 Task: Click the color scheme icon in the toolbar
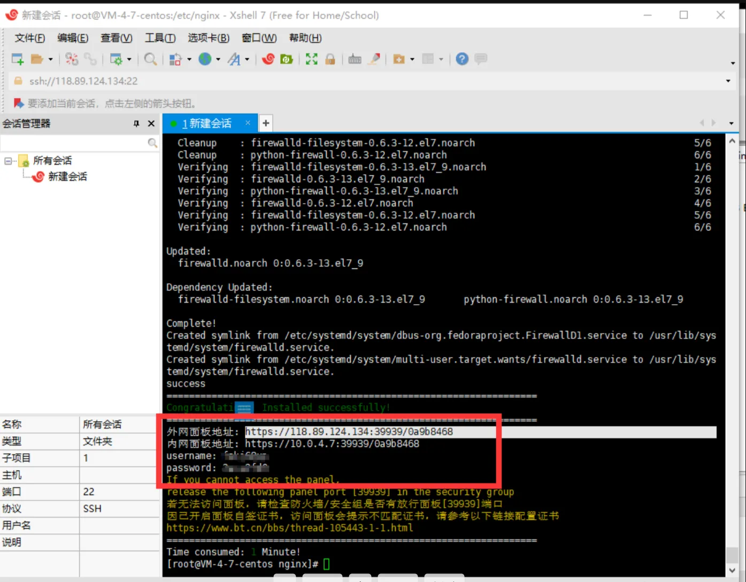coord(175,59)
